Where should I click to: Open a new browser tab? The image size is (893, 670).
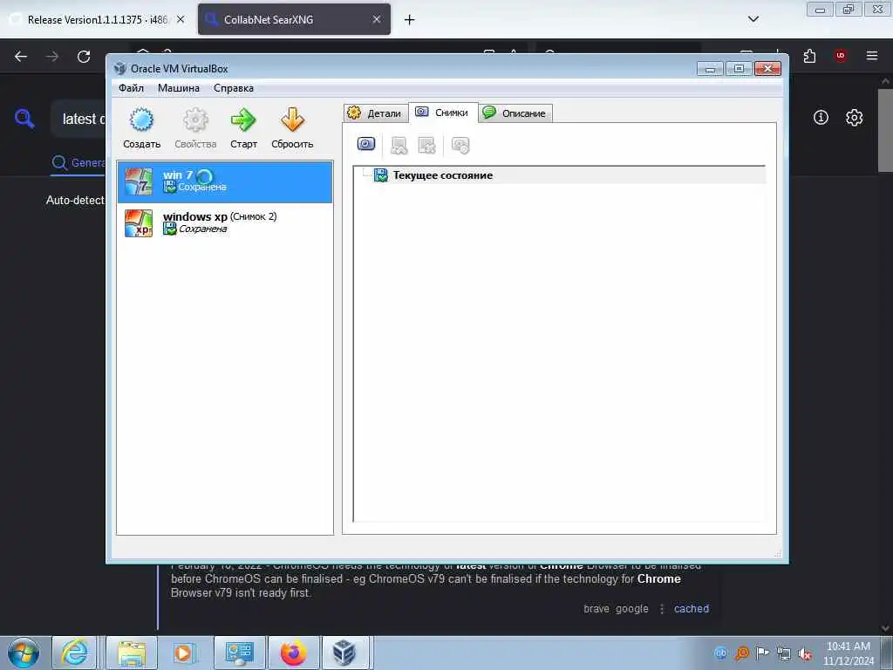tap(410, 20)
